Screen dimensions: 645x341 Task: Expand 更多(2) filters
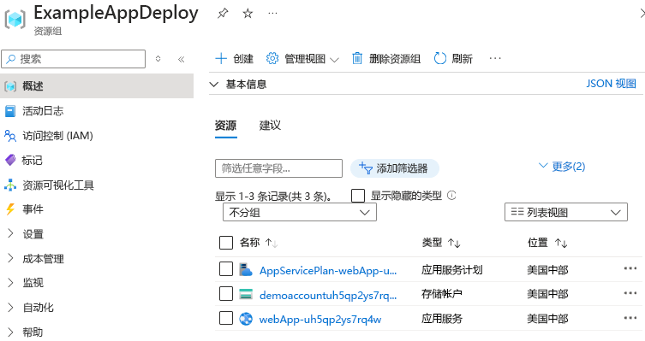point(562,166)
